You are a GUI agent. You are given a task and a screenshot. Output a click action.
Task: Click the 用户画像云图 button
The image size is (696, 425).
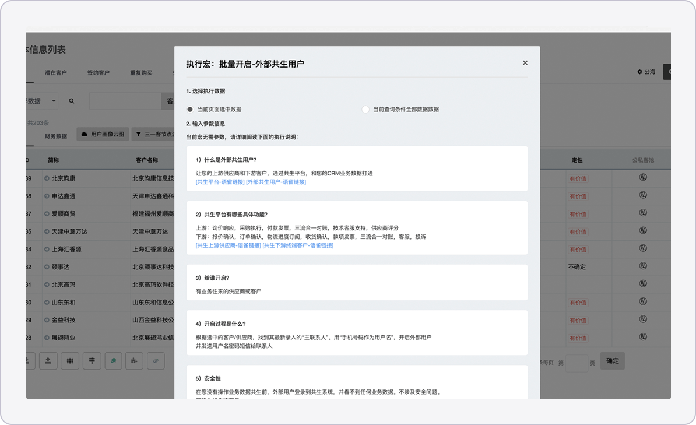tap(103, 135)
